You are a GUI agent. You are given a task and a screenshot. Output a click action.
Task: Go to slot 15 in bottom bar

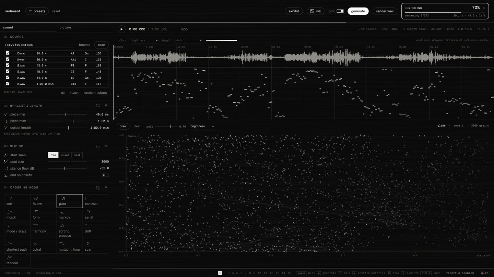(289, 273)
